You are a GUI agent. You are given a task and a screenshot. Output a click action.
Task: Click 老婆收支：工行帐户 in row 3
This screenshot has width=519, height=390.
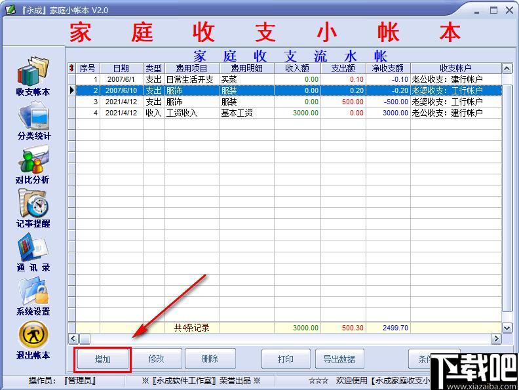point(456,102)
